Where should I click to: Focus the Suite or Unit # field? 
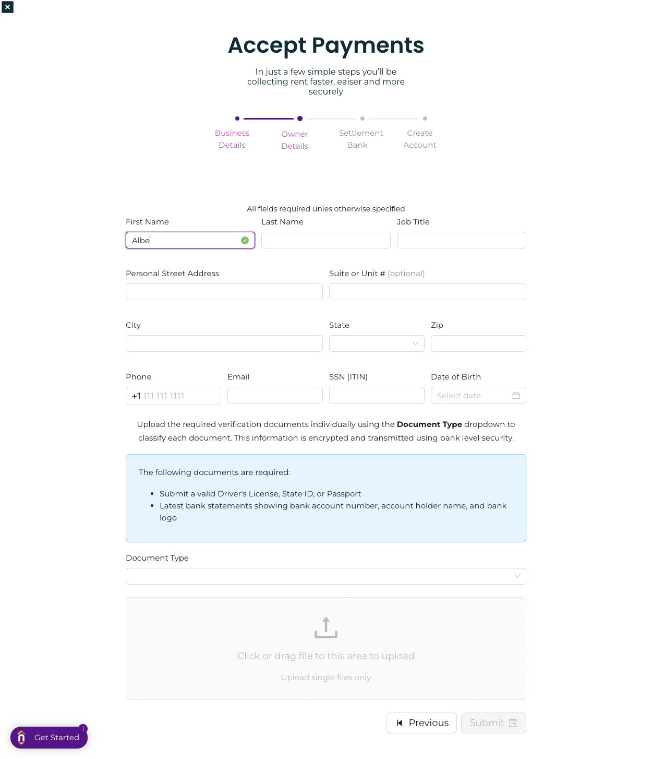tap(428, 292)
